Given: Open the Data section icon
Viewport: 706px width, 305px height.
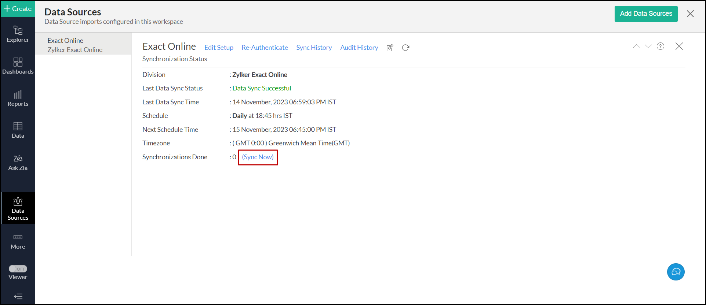Looking at the screenshot, I should pyautogui.click(x=18, y=130).
